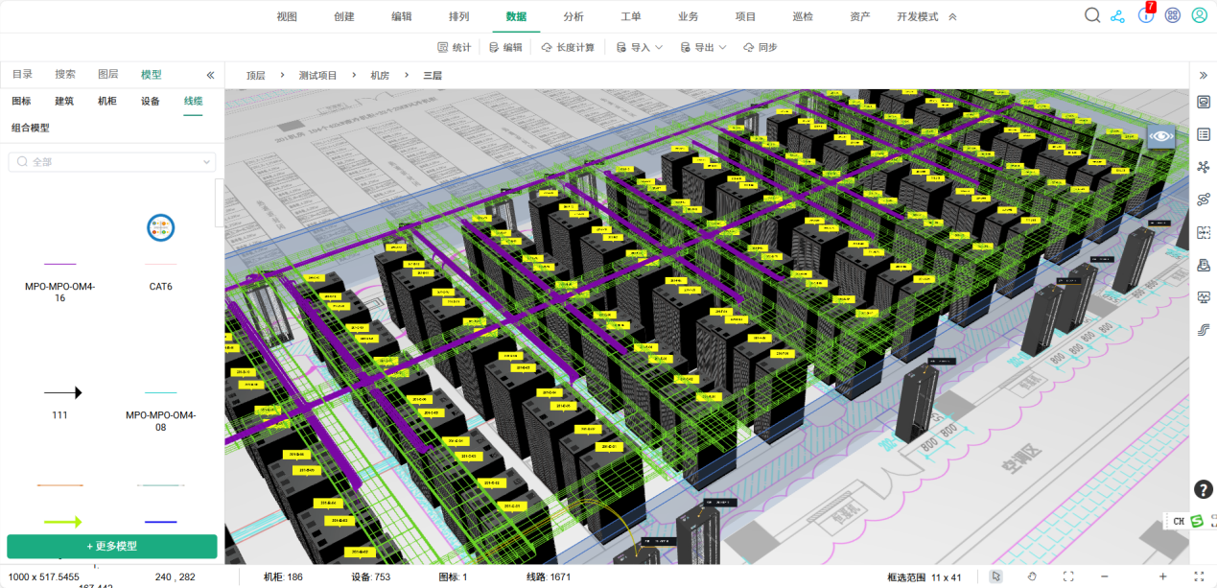Switch to the 分析 menu tab
The height and width of the screenshot is (588, 1217).
point(573,16)
